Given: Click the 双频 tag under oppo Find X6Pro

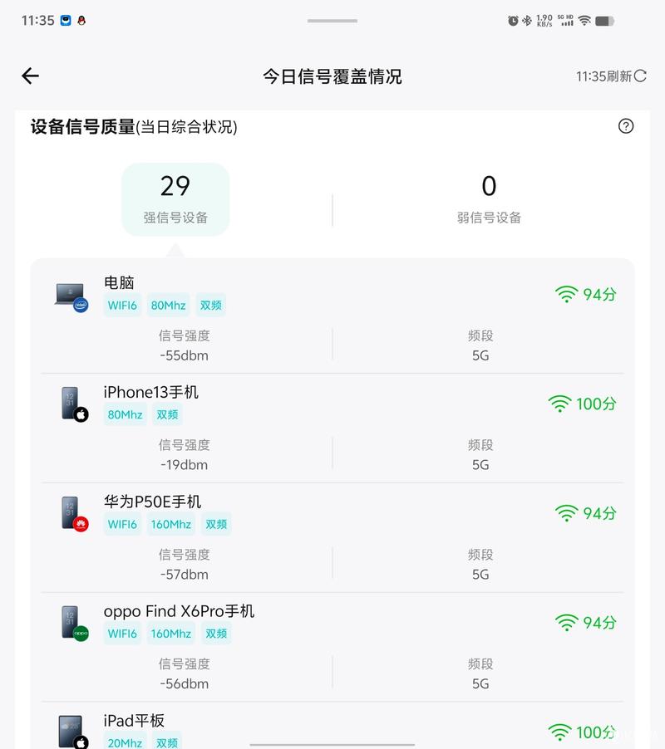Looking at the screenshot, I should 216,634.
